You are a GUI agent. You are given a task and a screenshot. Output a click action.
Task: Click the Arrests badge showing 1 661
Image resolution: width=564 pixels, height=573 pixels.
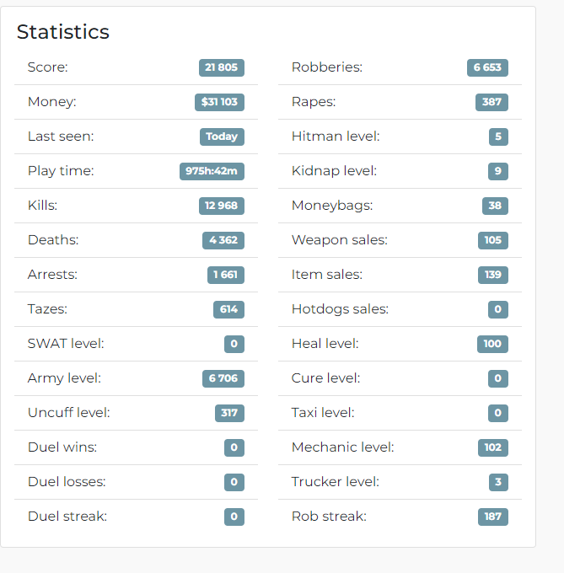tap(226, 275)
